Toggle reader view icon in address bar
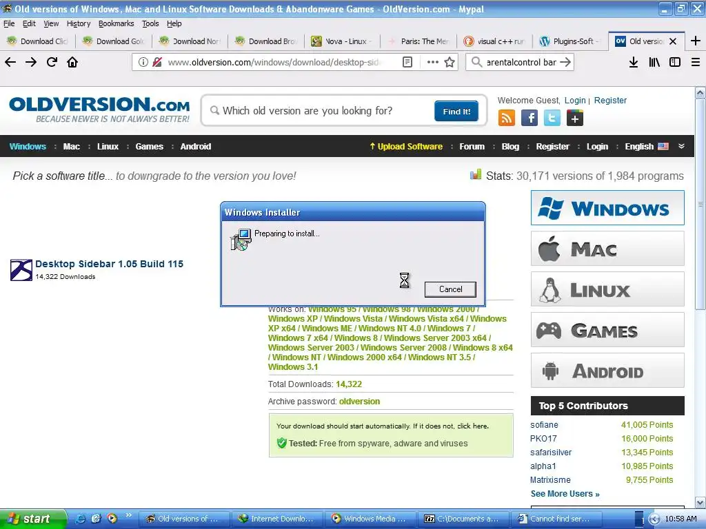This screenshot has height=529, width=706. point(407,62)
